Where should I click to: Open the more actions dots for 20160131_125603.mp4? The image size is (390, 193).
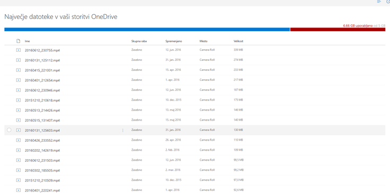[x=122, y=130]
